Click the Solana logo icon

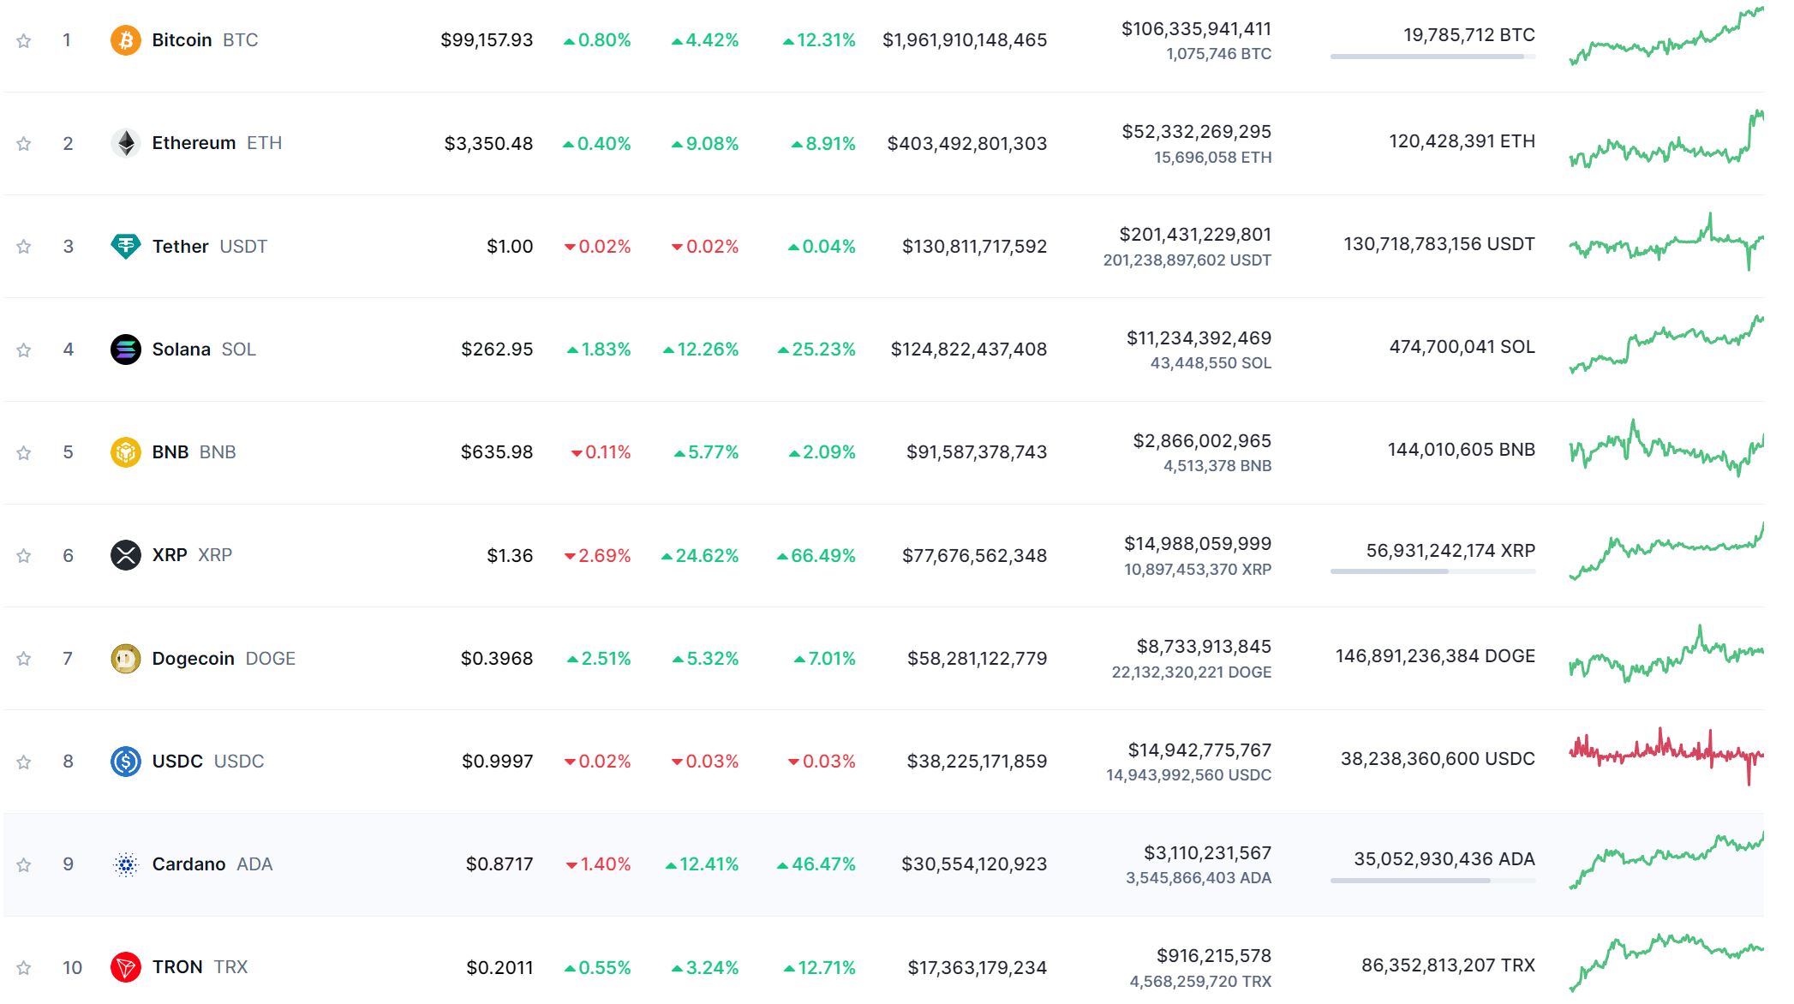pos(126,350)
